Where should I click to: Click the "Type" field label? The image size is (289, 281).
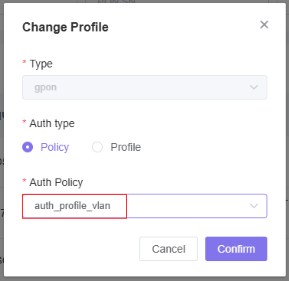(x=41, y=64)
